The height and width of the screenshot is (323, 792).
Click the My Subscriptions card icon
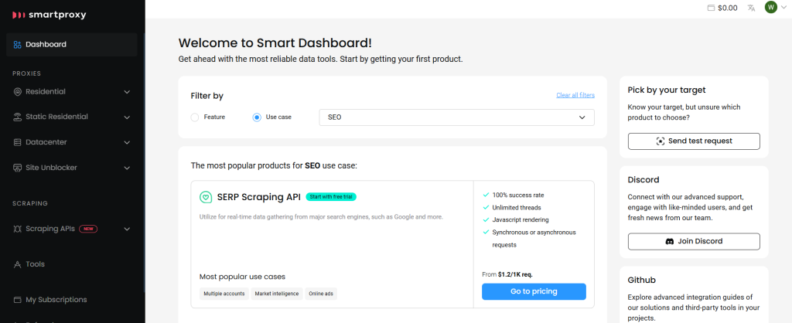tap(17, 300)
